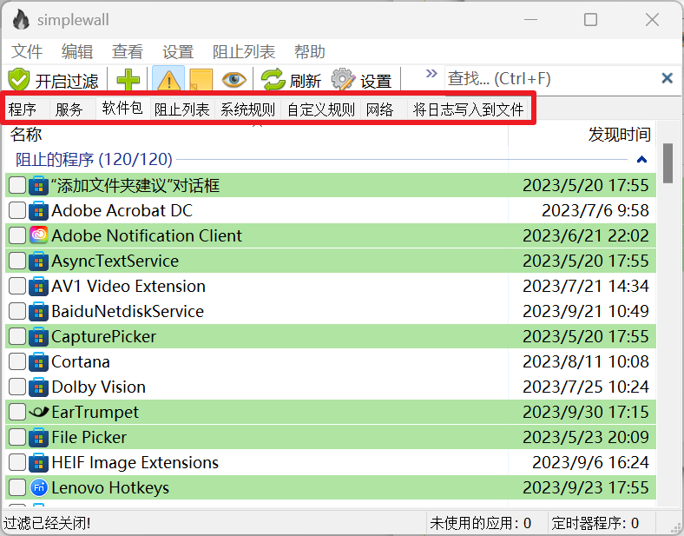The width and height of the screenshot is (684, 536).
Task: Click the store icon beside AV1 Video Extension
Action: click(38, 286)
